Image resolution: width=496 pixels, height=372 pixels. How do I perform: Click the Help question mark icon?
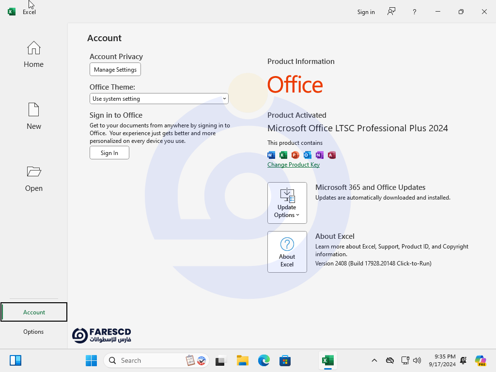(415, 12)
